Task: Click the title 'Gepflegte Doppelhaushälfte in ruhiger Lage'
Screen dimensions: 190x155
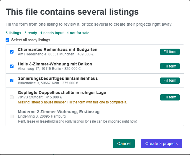Action: (x=62, y=93)
